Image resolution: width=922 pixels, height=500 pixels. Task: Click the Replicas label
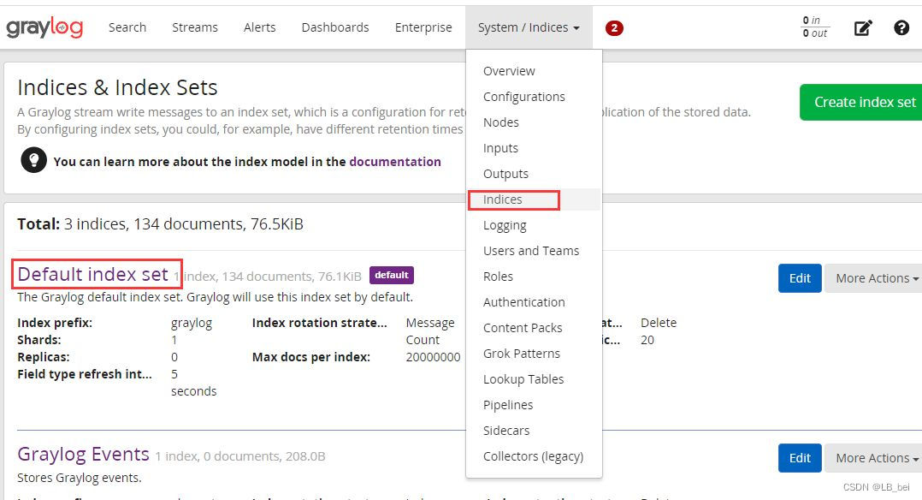(44, 357)
